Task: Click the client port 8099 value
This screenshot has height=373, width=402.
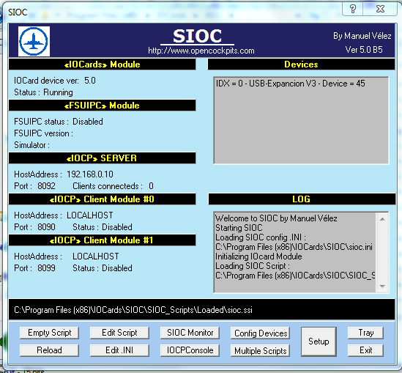Action: tap(46, 268)
